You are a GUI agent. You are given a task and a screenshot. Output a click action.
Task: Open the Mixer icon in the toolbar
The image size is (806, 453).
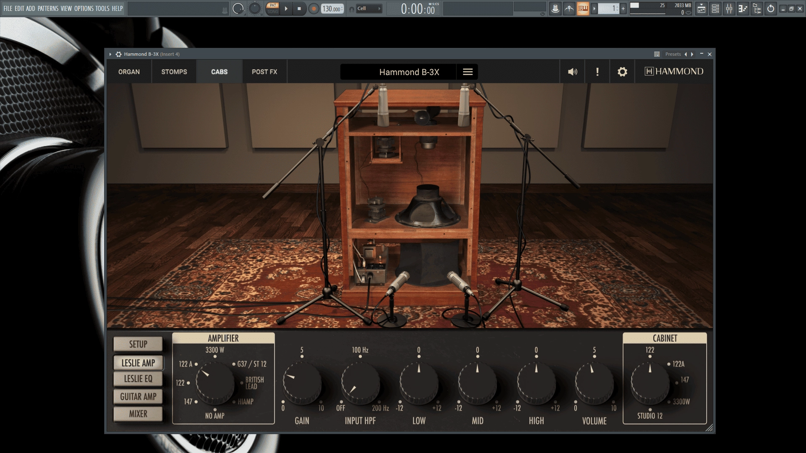(x=729, y=8)
